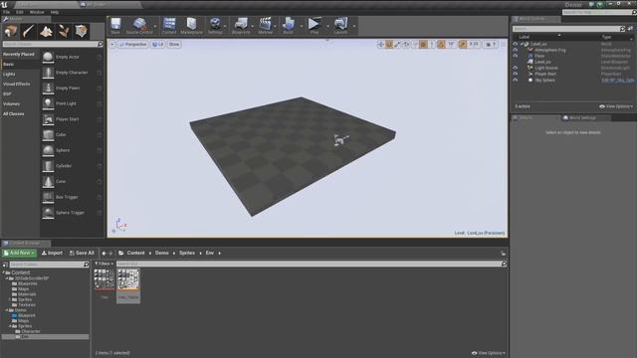Select the Translate gizmo icon in viewport
This screenshot has height=358, width=637.
[380, 44]
